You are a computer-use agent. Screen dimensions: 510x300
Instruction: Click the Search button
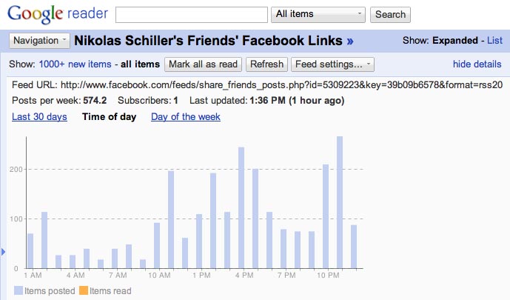click(x=390, y=15)
